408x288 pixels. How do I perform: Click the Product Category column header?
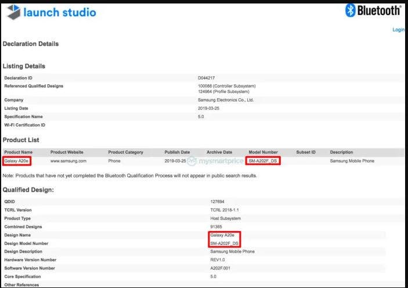tap(126, 152)
